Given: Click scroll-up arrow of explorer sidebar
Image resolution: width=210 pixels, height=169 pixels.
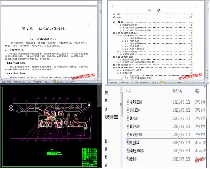Looking at the screenshot, I should (121, 89).
